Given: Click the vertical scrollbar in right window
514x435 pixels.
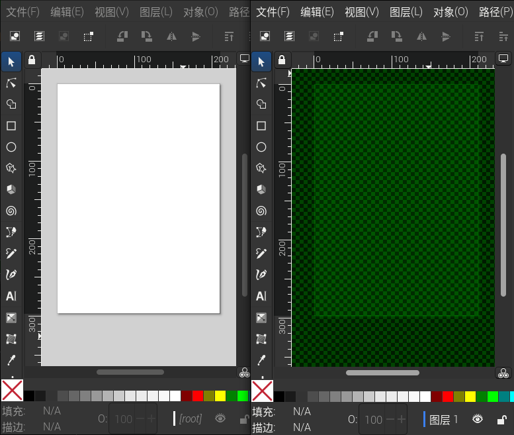Looking at the screenshot, I should click(x=503, y=225).
